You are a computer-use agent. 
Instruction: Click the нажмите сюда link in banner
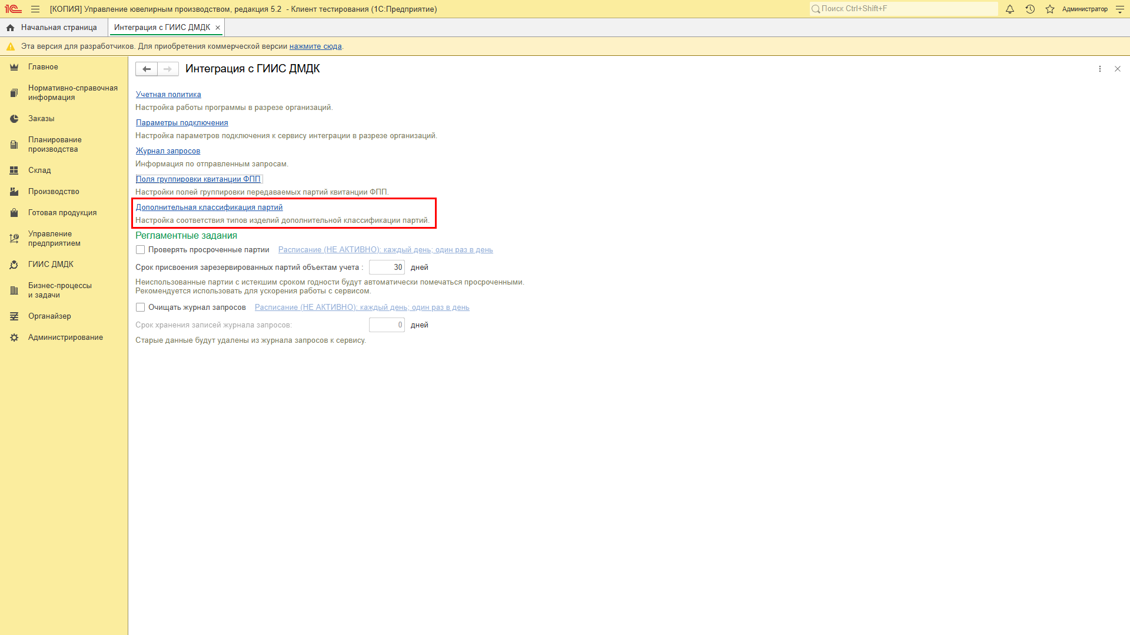(x=315, y=46)
